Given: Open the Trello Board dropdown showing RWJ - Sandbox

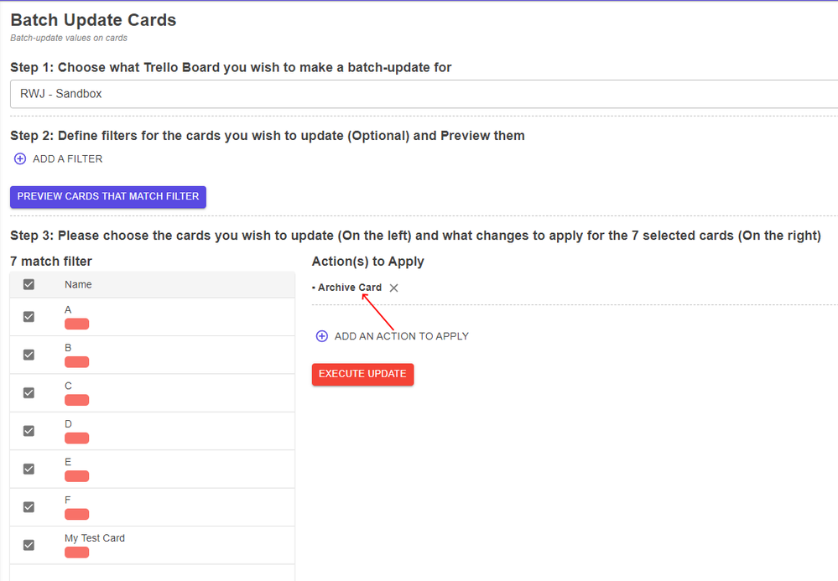Looking at the screenshot, I should pyautogui.click(x=424, y=94).
